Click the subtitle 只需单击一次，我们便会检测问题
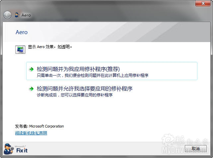Viewport: 213px width, 158px height. point(93,76)
